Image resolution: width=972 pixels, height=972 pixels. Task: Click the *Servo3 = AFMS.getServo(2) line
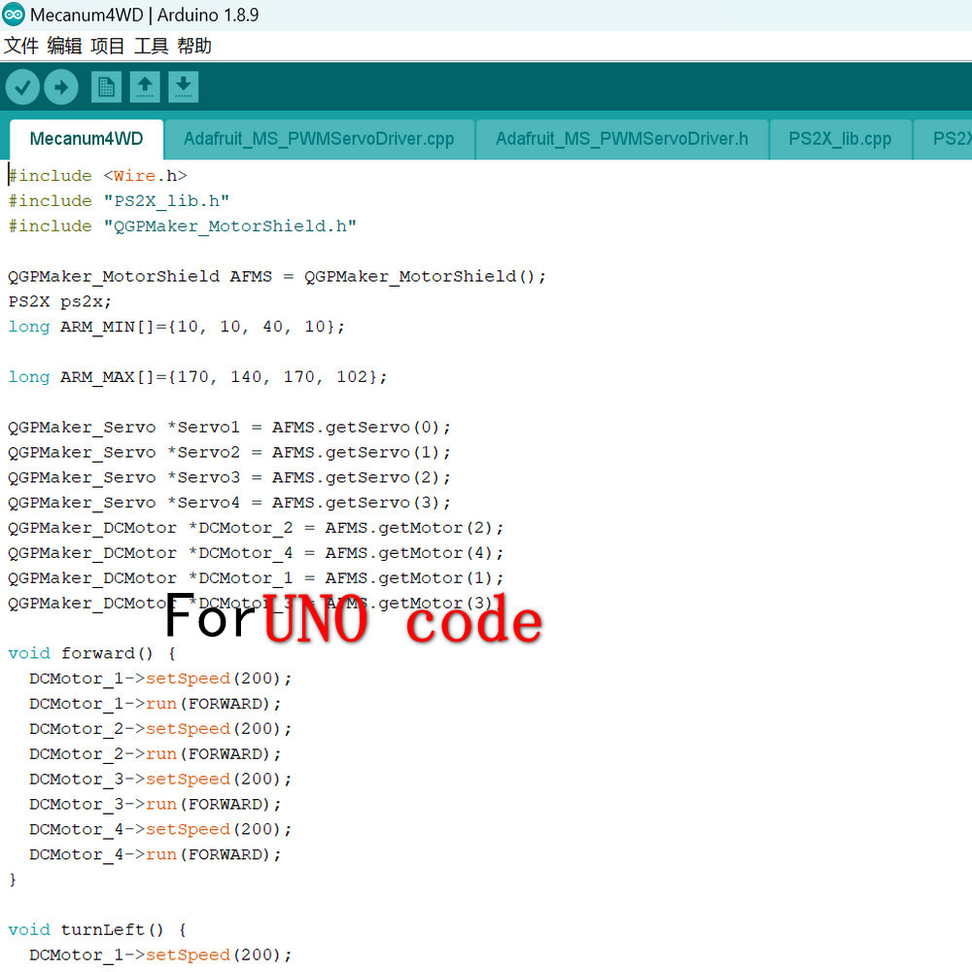pos(229,478)
